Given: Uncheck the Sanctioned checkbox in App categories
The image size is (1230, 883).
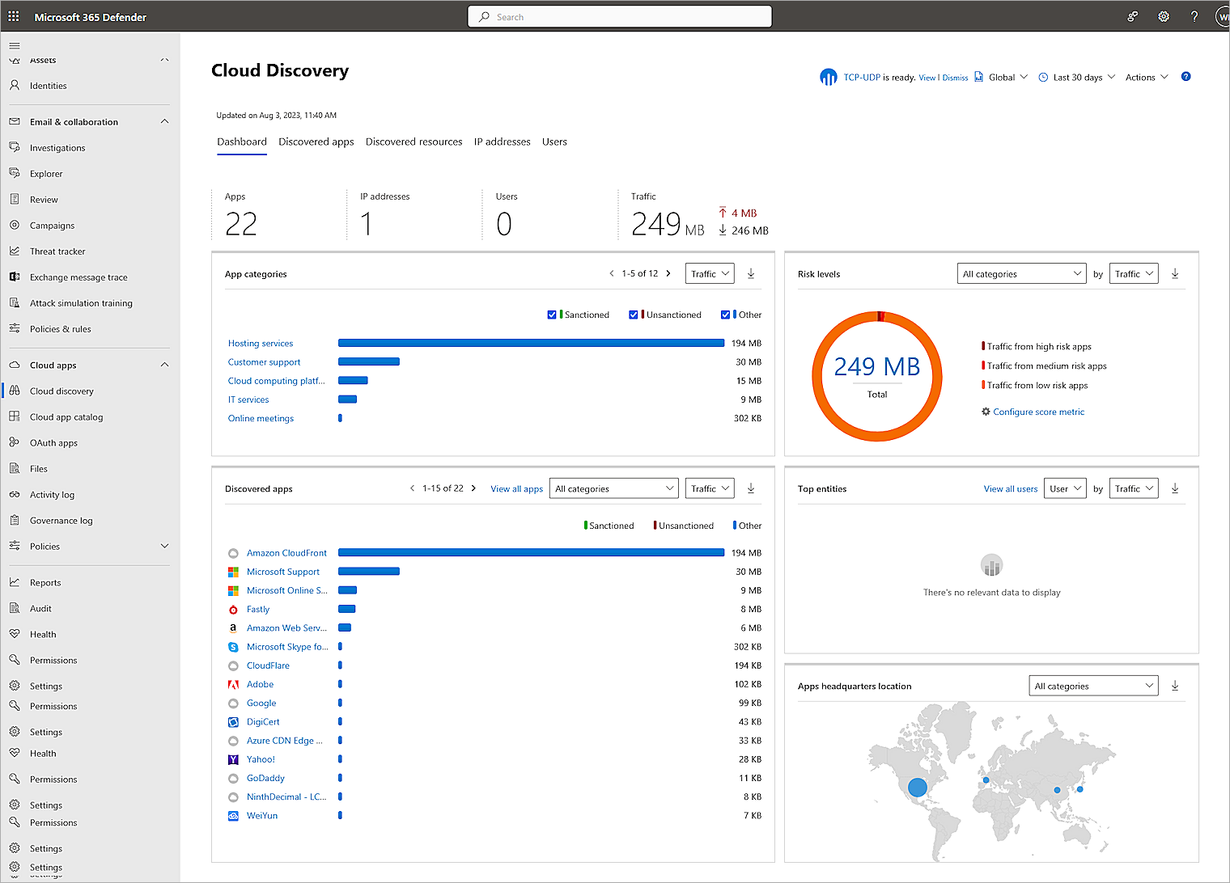Looking at the screenshot, I should (x=552, y=315).
